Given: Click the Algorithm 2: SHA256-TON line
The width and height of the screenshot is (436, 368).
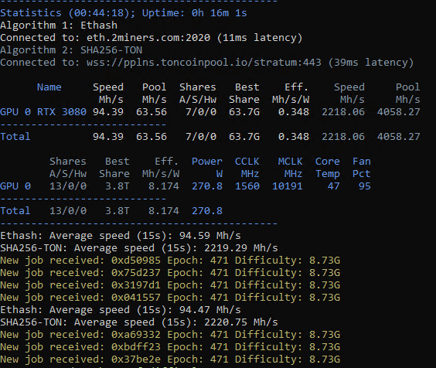Looking at the screenshot, I should (x=71, y=50).
